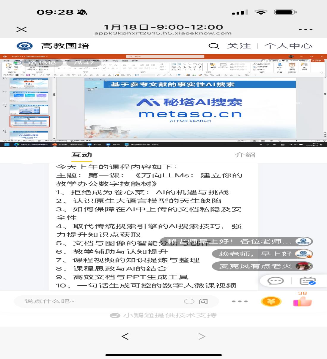This screenshot has height=359, width=327.
Task: Click the PowerPoint item in streamed taskbar
Action: (68, 145)
